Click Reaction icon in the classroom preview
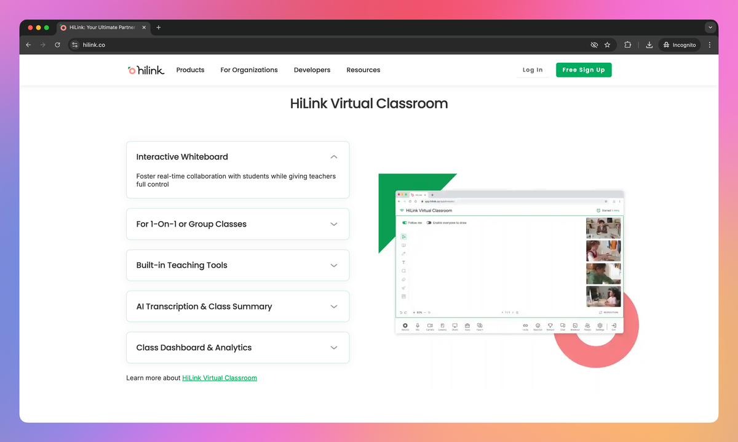 pyautogui.click(x=538, y=326)
